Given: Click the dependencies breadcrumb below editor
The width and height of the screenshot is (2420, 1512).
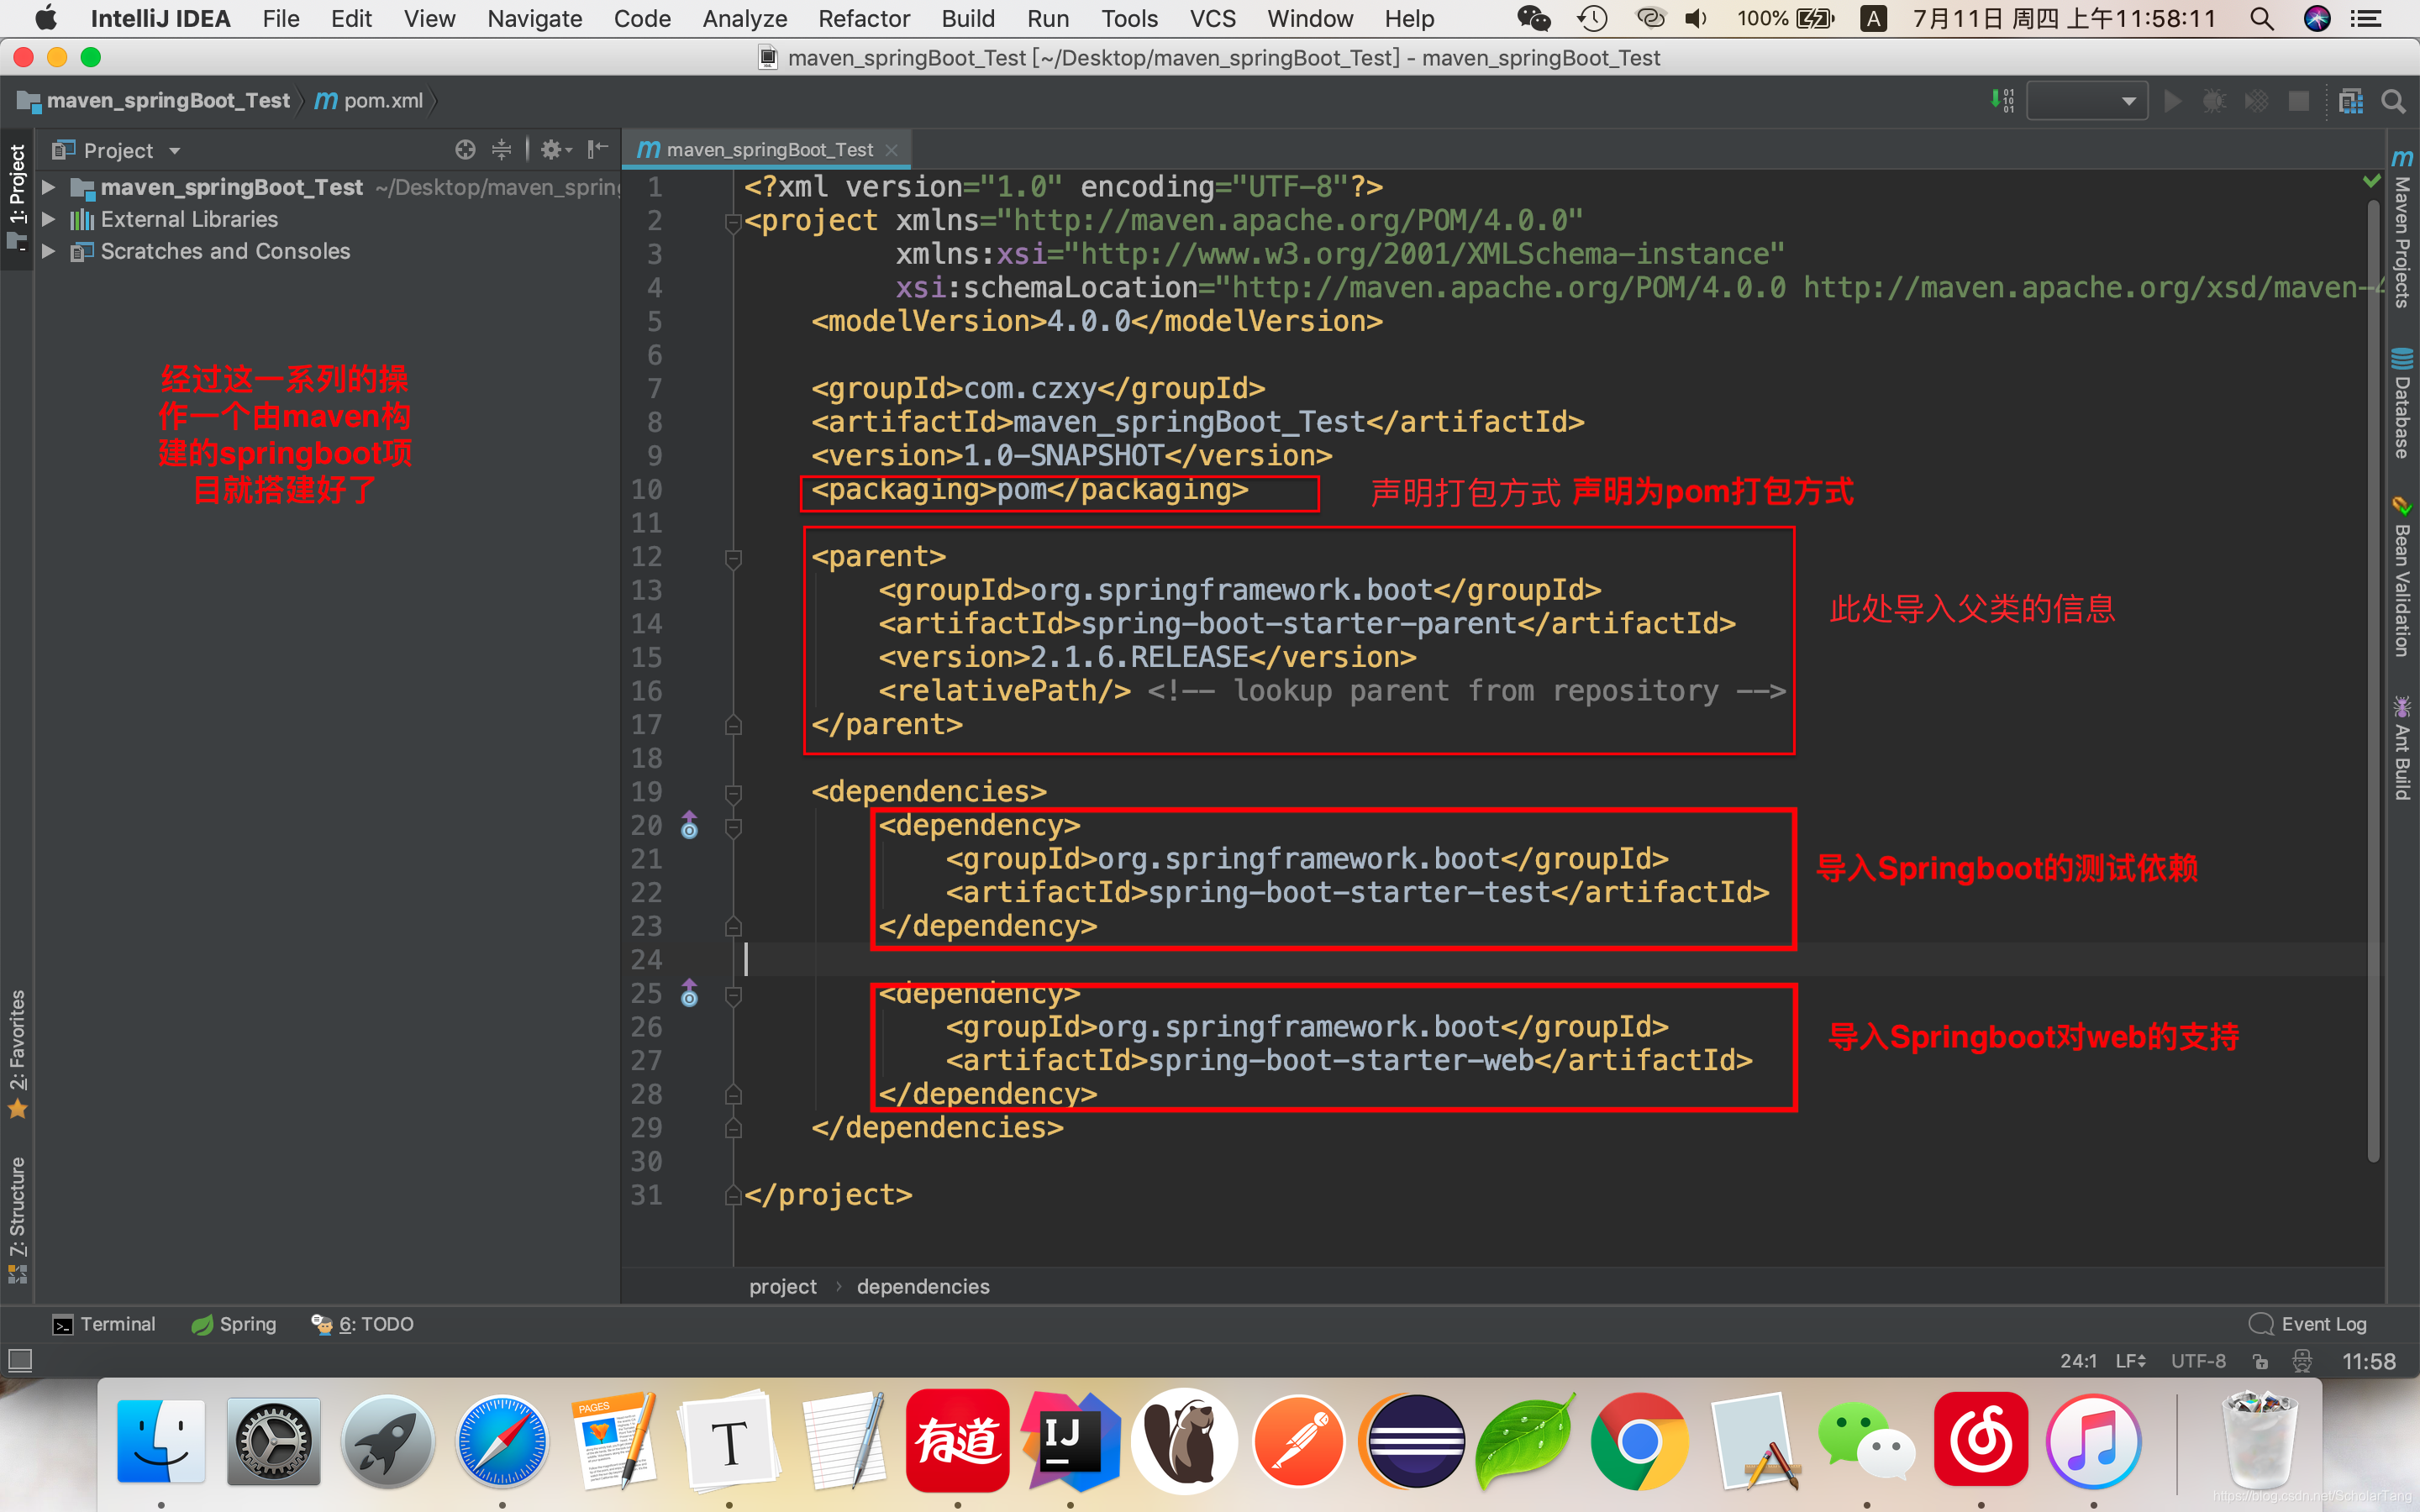Looking at the screenshot, I should click(922, 1287).
